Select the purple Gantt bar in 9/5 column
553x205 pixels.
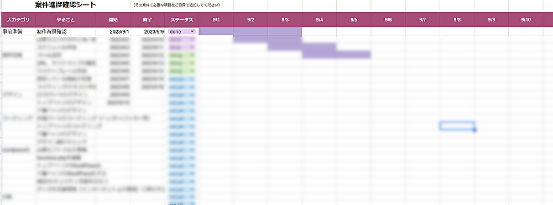(353, 55)
